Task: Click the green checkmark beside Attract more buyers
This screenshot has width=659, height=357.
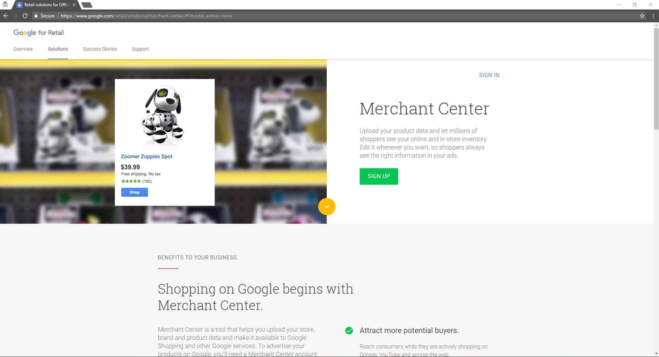Action: (x=349, y=331)
